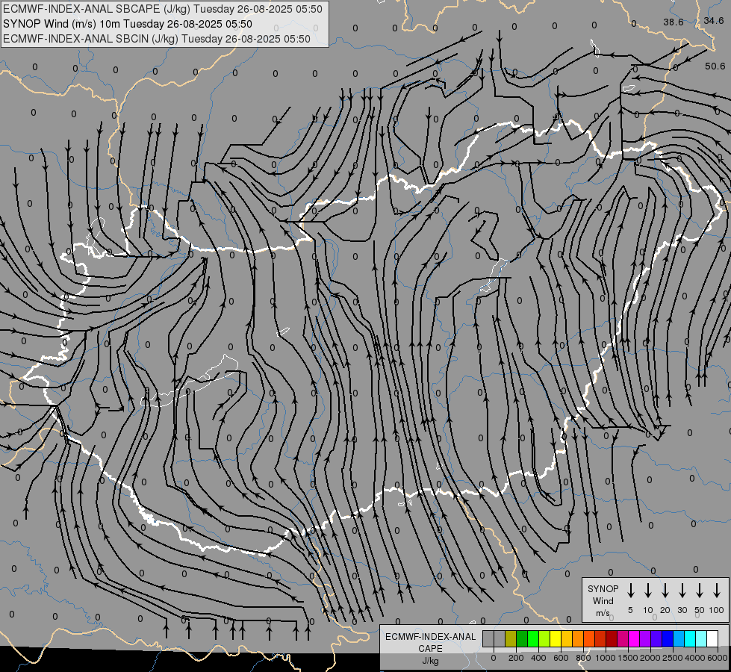Click the SBCAPE title line in header
Viewport: 731px width, 672px height.
tap(163, 9)
